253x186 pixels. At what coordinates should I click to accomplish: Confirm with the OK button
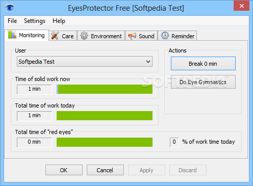click(64, 170)
